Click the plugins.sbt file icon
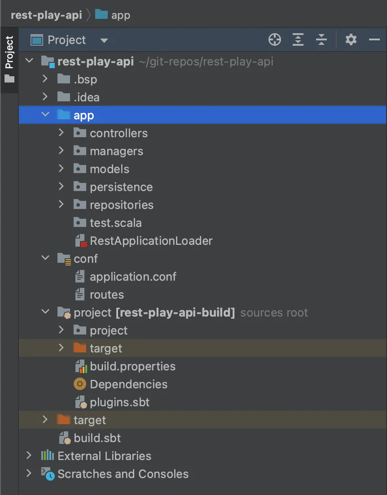387x495 pixels. [x=80, y=402]
